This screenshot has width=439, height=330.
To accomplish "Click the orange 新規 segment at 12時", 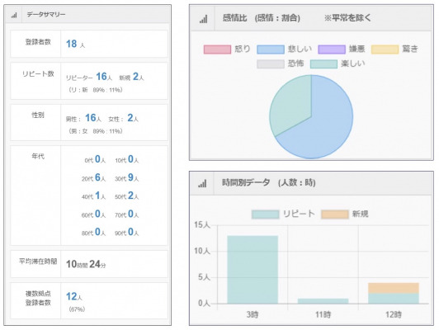I will 394,288.
